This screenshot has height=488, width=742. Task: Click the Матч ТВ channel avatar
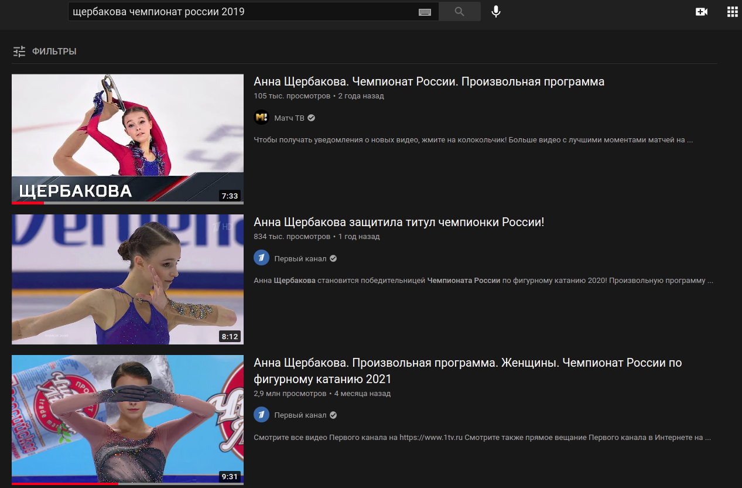[261, 118]
